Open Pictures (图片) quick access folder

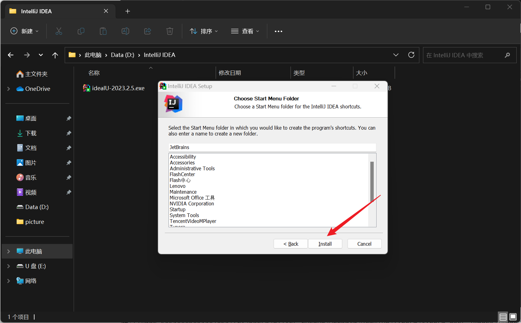[x=26, y=163]
